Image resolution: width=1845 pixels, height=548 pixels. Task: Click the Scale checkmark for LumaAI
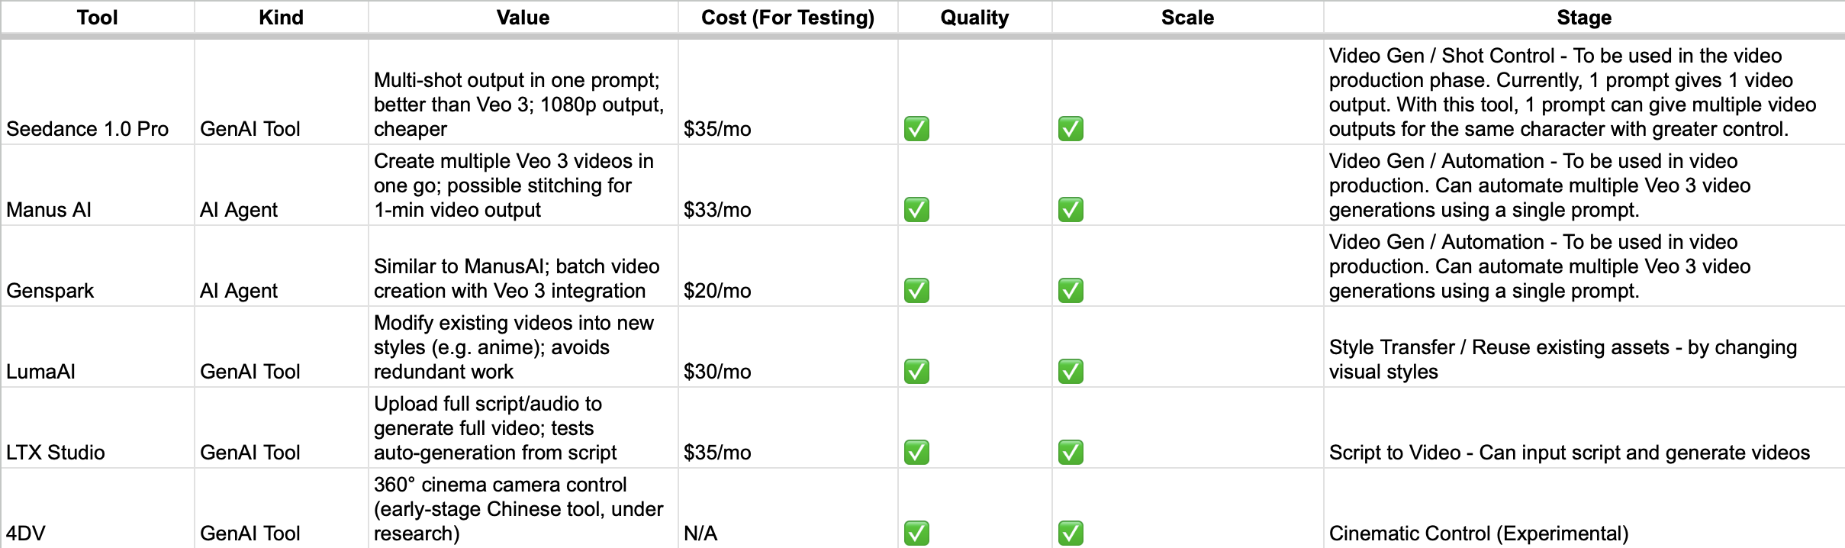pos(1071,372)
